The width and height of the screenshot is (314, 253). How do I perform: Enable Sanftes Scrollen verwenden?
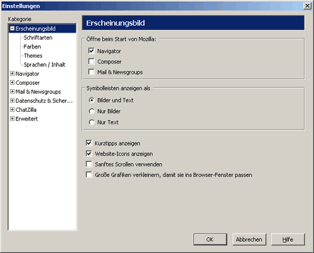(89, 164)
